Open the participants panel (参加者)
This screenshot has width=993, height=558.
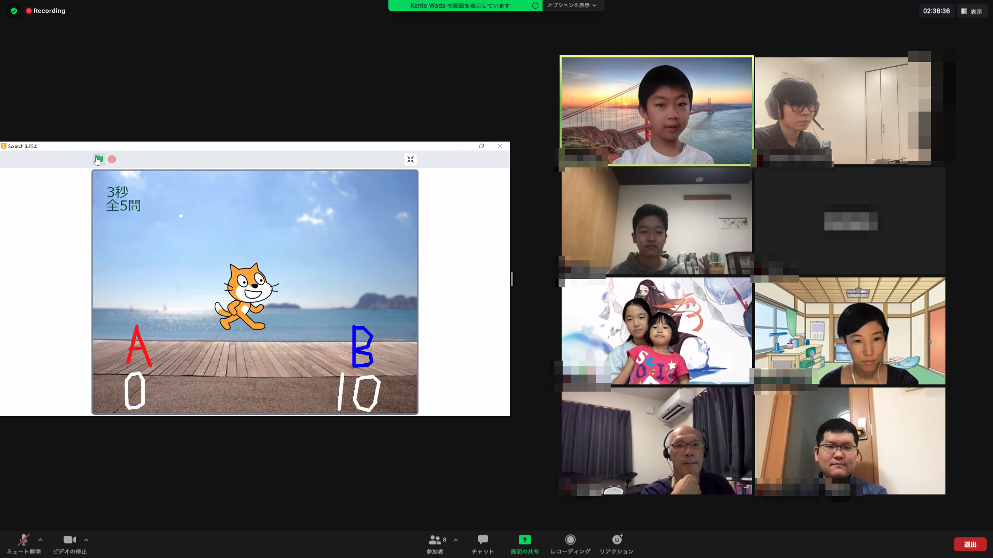435,544
